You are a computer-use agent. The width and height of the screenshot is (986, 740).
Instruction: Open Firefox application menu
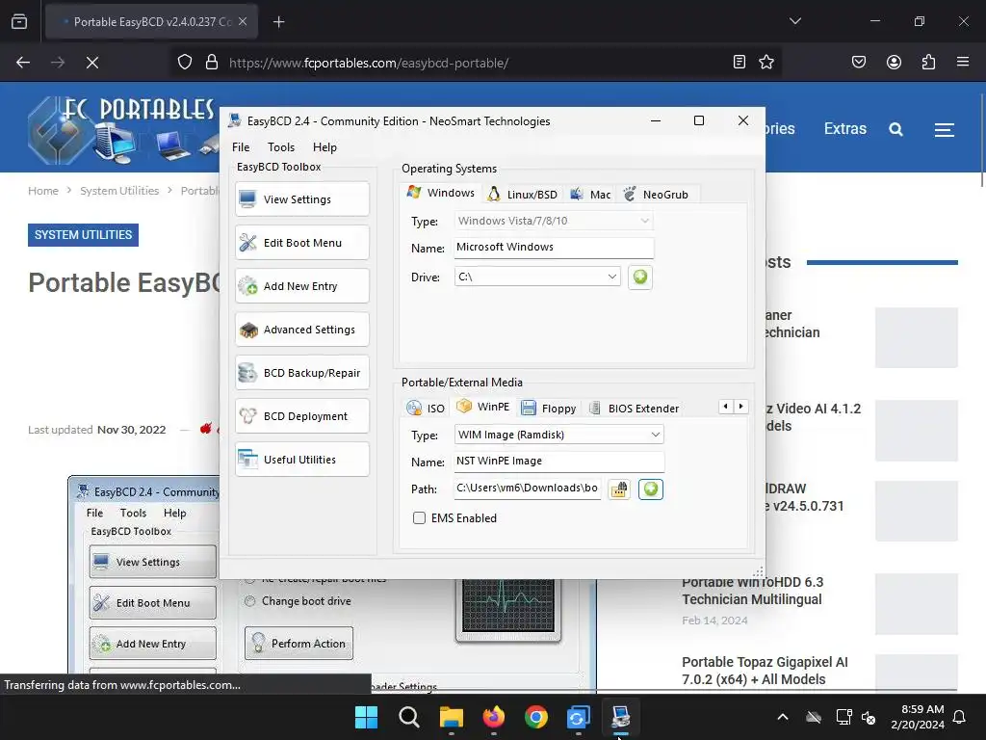[963, 63]
